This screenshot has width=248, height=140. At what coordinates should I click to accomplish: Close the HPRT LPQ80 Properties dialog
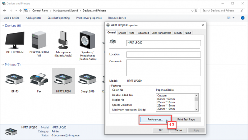coord(203,25)
